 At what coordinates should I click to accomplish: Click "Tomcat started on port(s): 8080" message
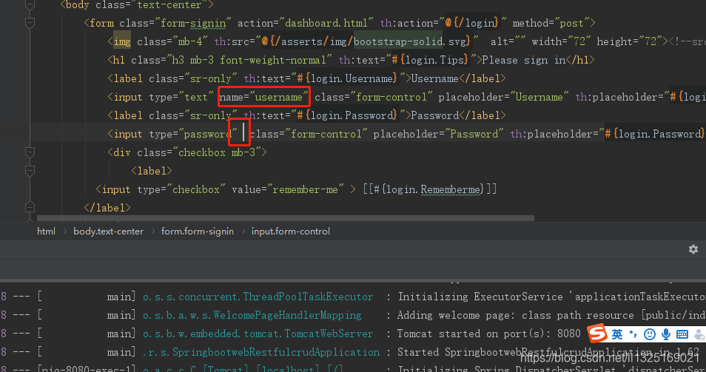tap(489, 334)
